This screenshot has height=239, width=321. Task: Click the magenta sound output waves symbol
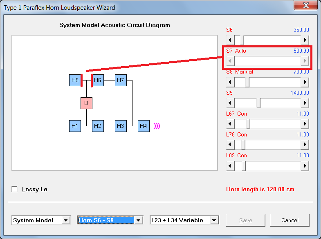(157, 126)
